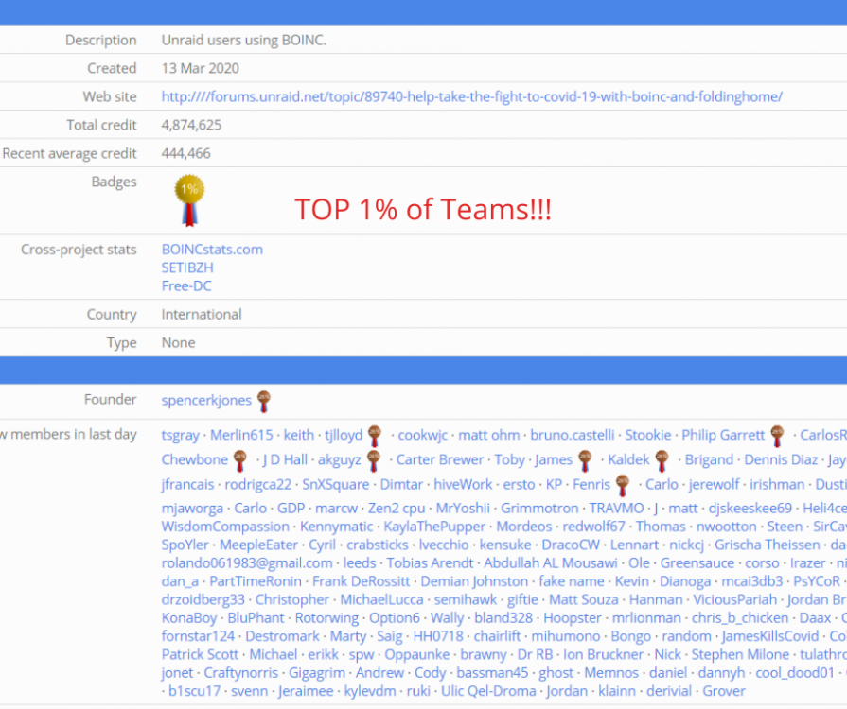Open Grischa Theissen member profile
This screenshot has height=709, width=847.
click(768, 545)
